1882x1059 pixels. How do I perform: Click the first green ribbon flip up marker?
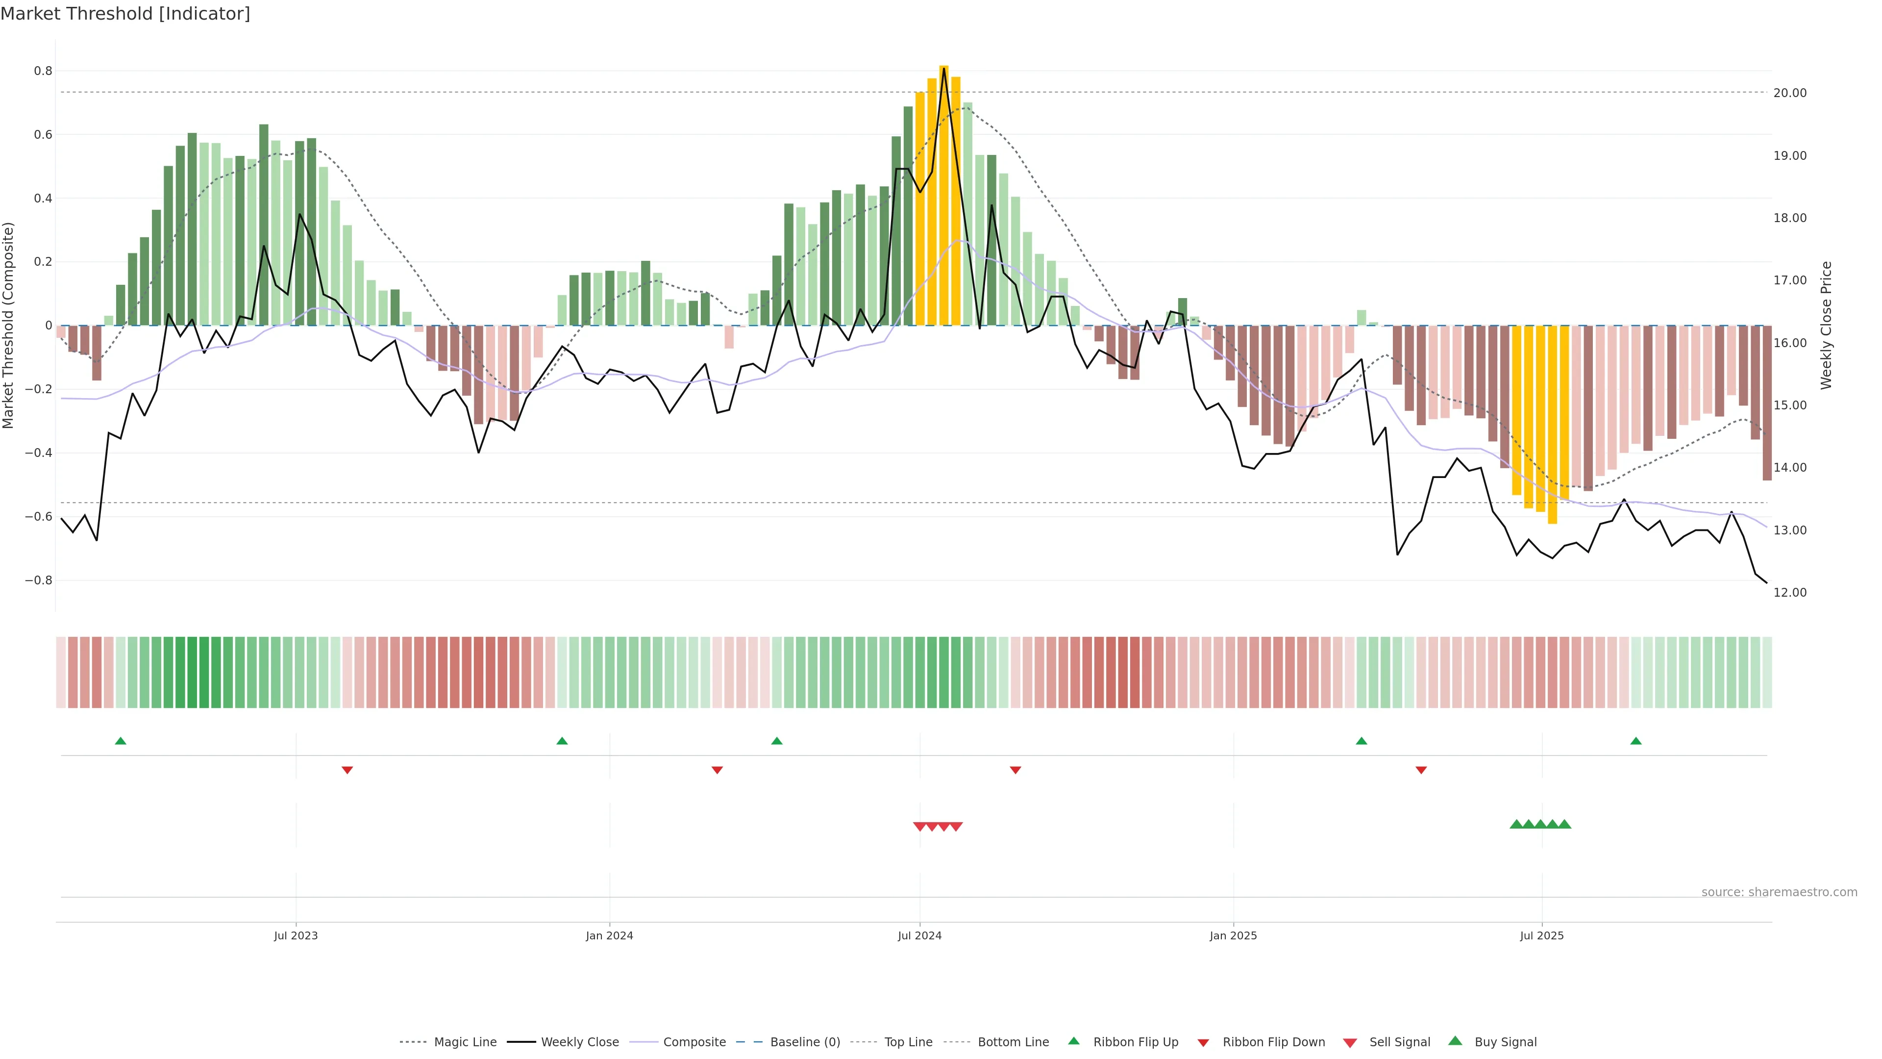pyautogui.click(x=121, y=741)
